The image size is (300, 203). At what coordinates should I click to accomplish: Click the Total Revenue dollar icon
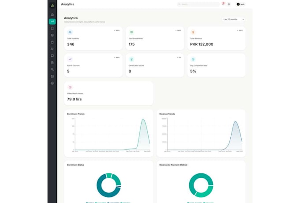click(x=193, y=32)
